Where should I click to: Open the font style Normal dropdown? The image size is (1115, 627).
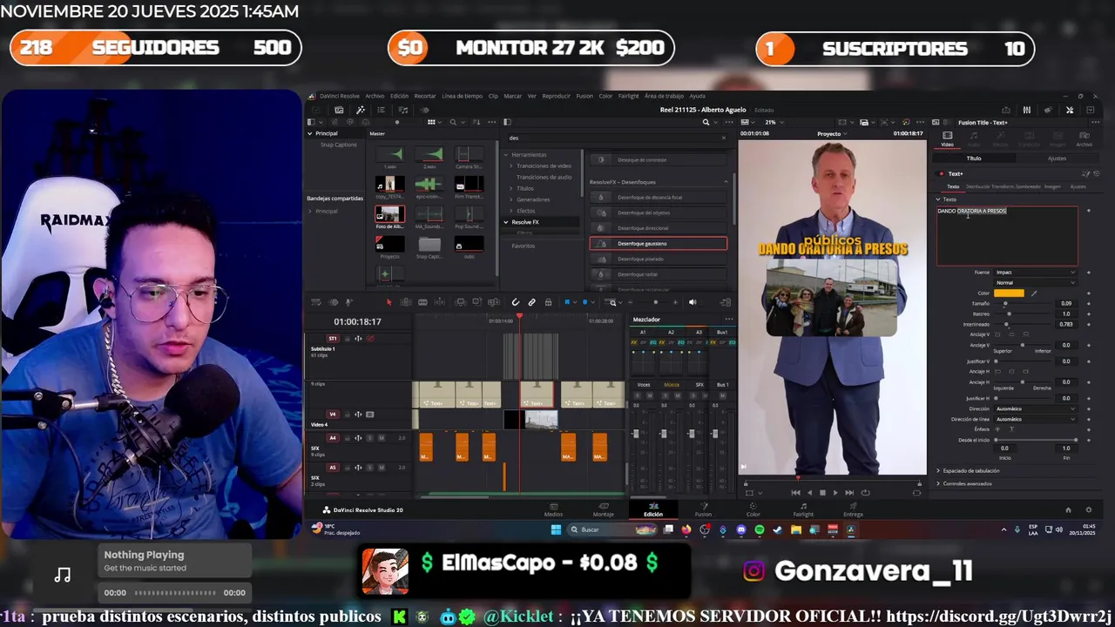point(1035,283)
